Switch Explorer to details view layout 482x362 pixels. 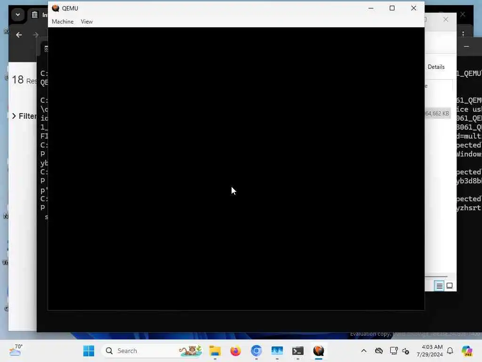[440, 286]
